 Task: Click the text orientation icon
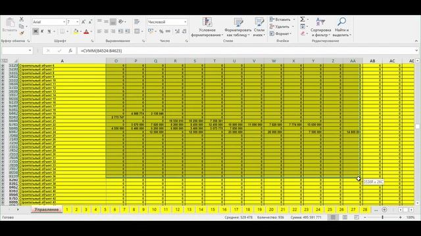[x=121, y=22]
